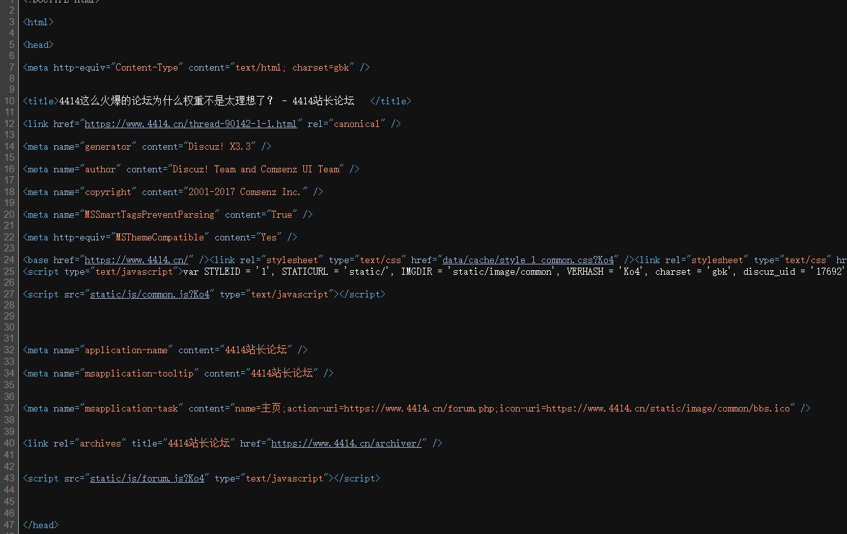Click line number 24 in the gutter
Viewport: 847px width, 534px height.
9,260
